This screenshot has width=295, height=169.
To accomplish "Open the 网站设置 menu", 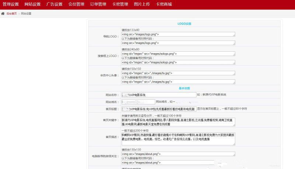I will [x=32, y=4].
